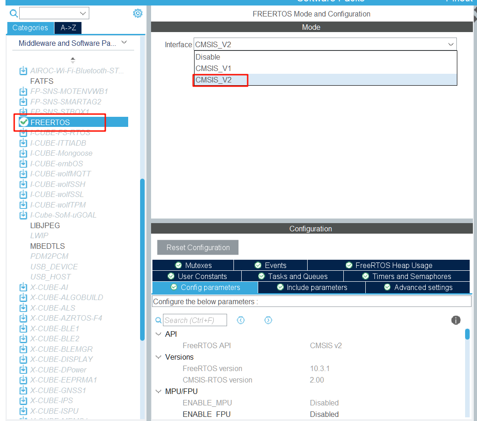Viewport: 477px width, 421px height.
Task: Expand Middleware and Software Packs category chevron
Action: [124, 42]
